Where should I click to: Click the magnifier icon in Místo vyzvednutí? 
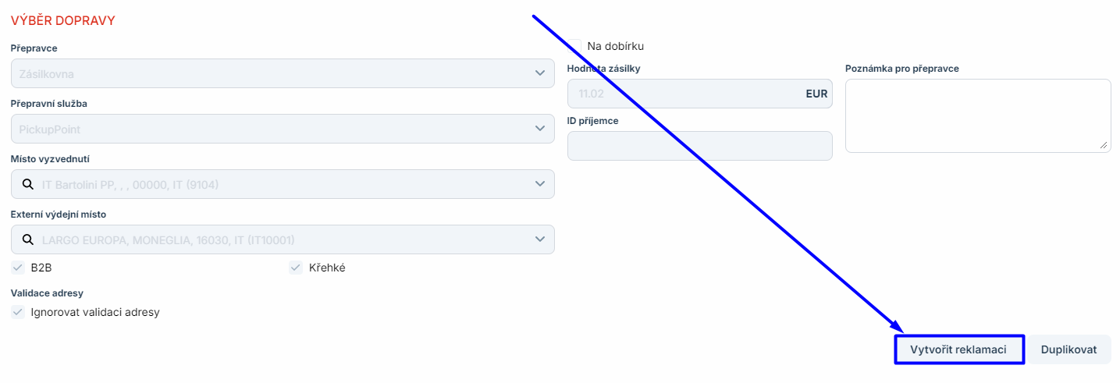tap(27, 184)
